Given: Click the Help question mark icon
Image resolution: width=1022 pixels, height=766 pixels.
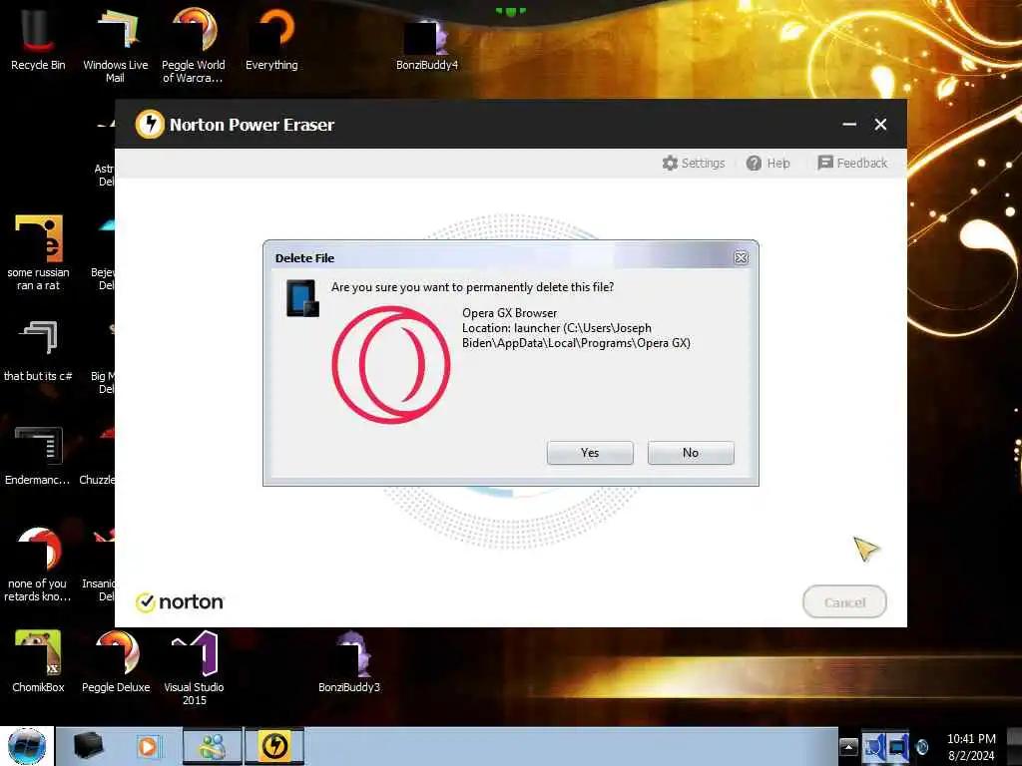Looking at the screenshot, I should click(754, 163).
